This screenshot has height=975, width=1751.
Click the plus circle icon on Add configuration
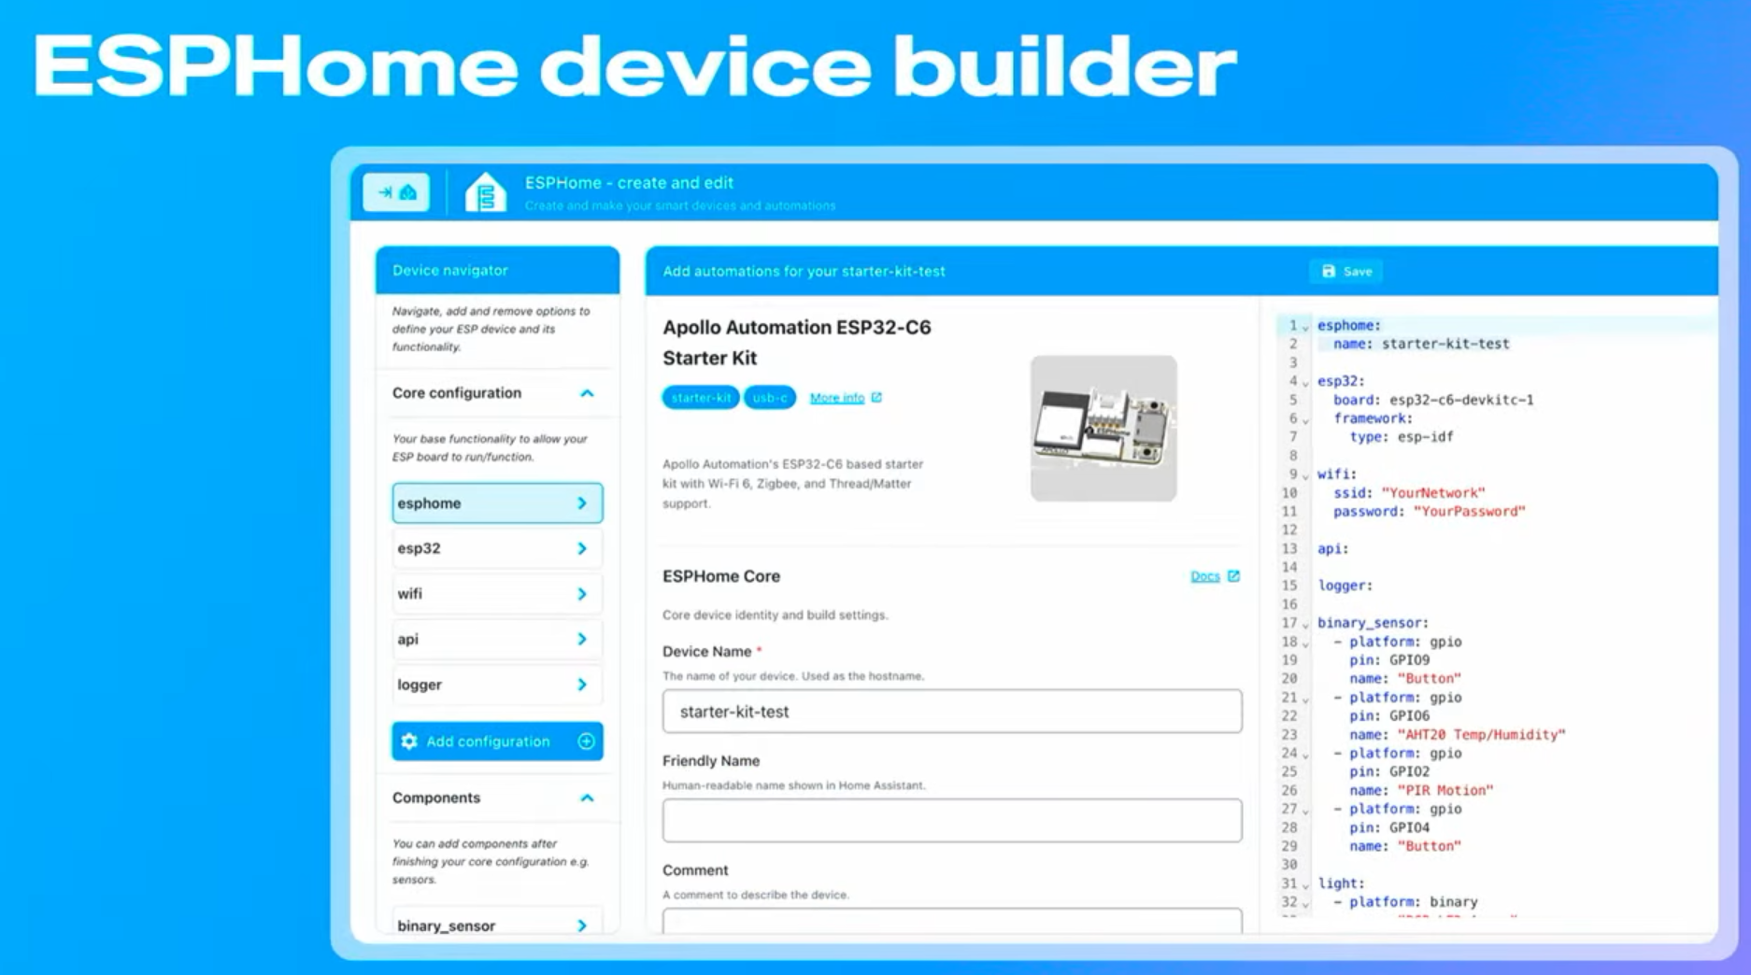click(x=586, y=742)
